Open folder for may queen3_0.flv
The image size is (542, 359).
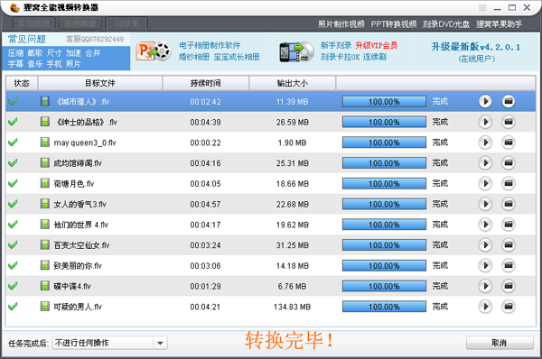(x=508, y=143)
